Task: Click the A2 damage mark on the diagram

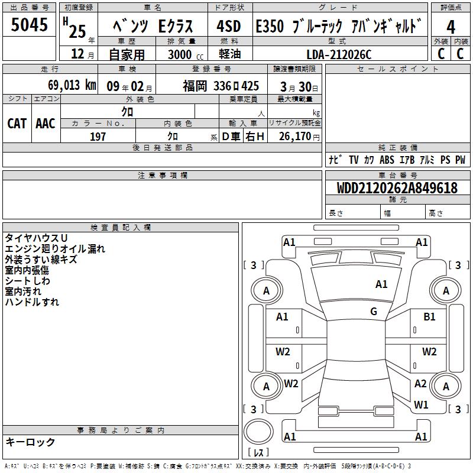Action: [x=420, y=384]
